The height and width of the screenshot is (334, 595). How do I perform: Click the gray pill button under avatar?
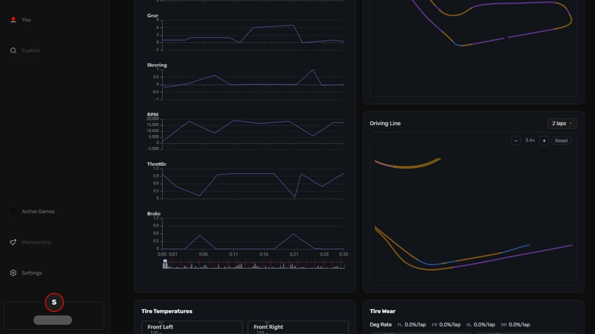click(x=53, y=320)
